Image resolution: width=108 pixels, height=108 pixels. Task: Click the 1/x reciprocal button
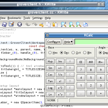coord(60,75)
